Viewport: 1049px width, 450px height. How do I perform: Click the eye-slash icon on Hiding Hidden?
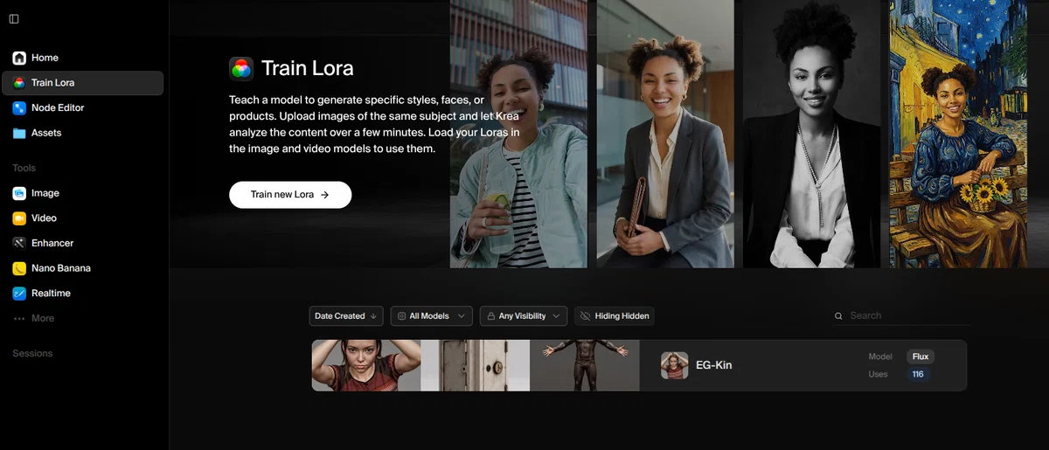[584, 316]
